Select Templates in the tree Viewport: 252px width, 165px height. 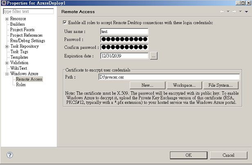coord(19,57)
